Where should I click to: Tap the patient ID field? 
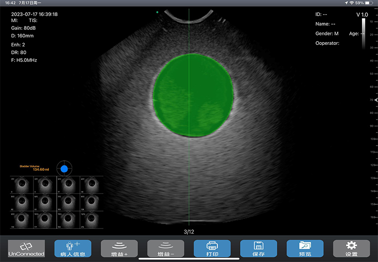point(321,14)
